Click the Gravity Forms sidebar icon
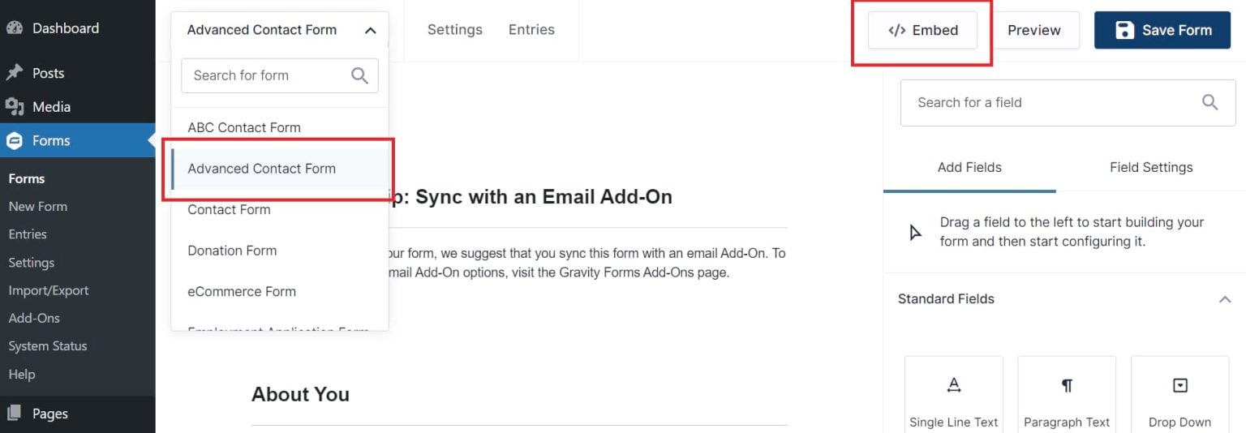The height and width of the screenshot is (433, 1246). click(x=15, y=141)
